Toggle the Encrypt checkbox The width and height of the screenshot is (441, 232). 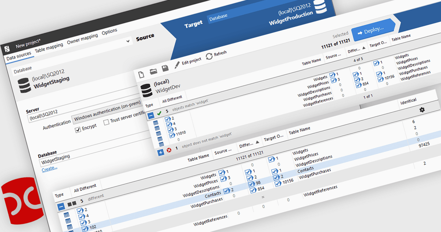click(78, 130)
